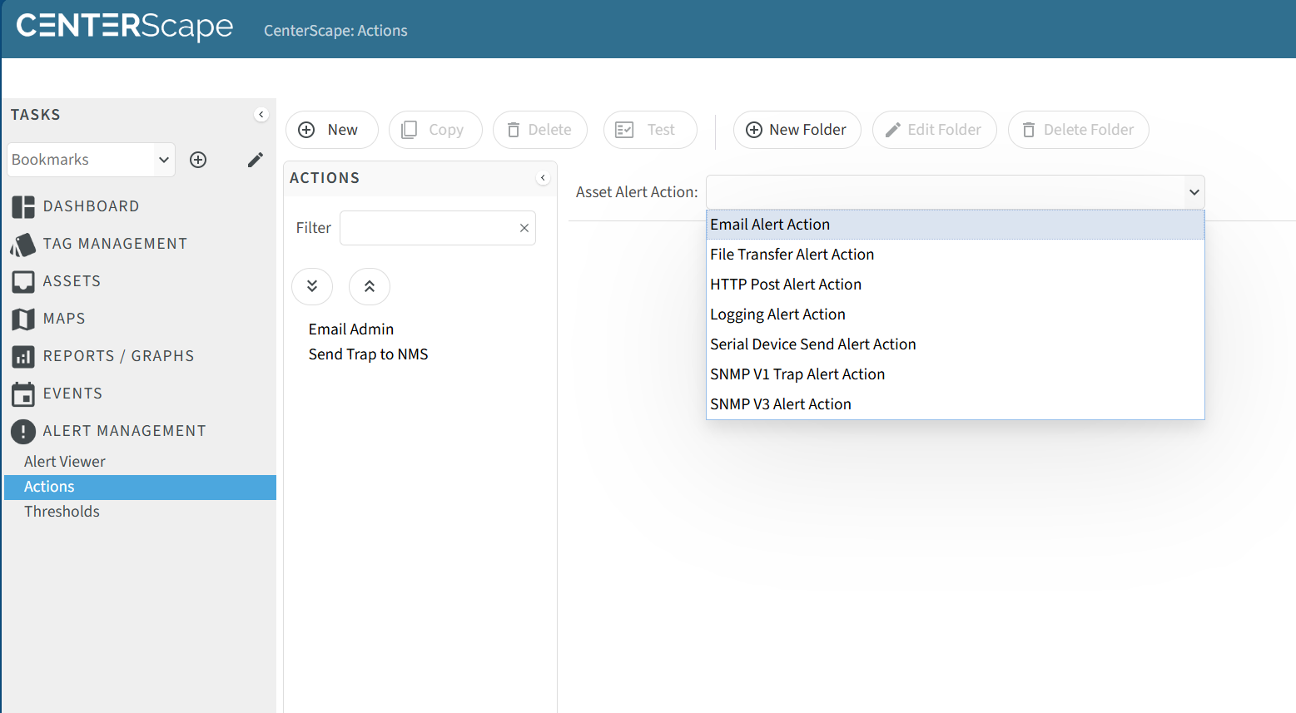Open the Dashboard from sidebar
Screen dimensions: 1296x713
click(91, 206)
